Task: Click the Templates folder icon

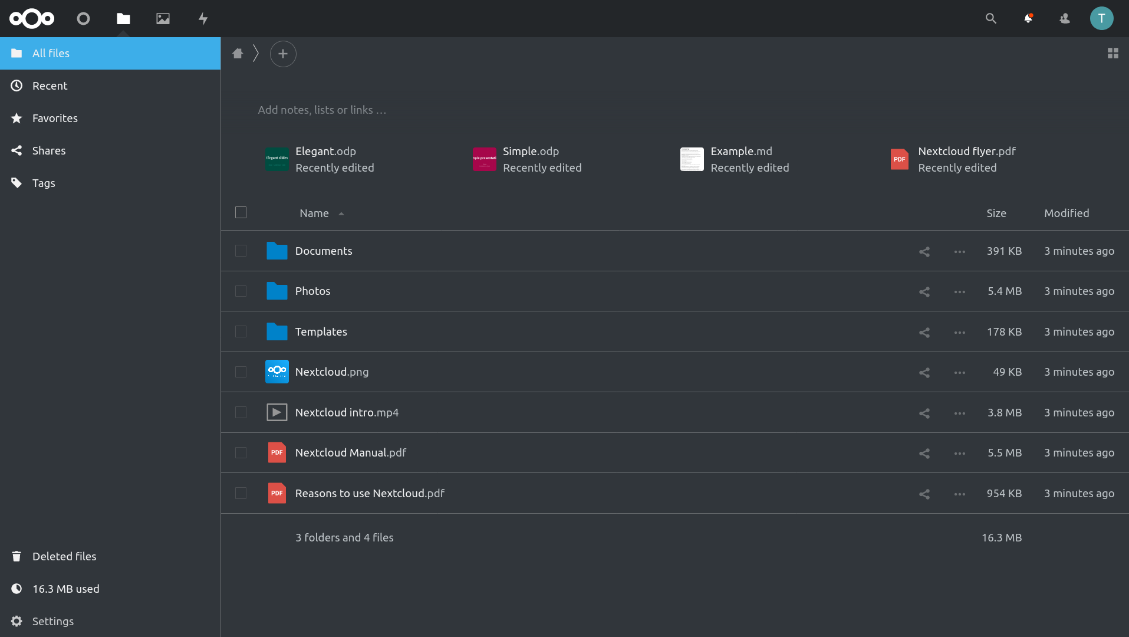Action: pyautogui.click(x=277, y=331)
